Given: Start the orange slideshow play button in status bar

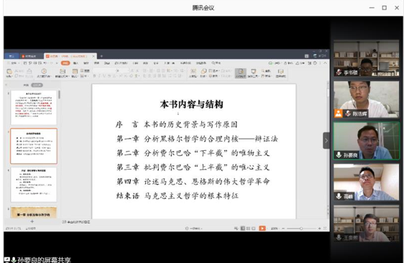Looking at the screenshot, I should point(262,229).
